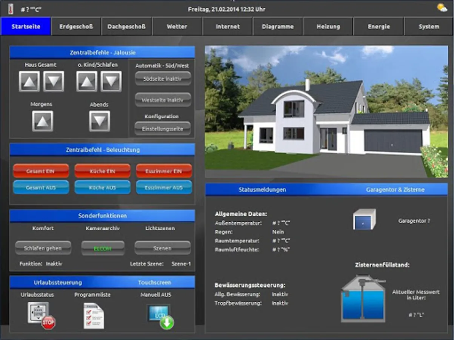This screenshot has height=340, width=454.
Task: Open the Energie tab
Action: [x=379, y=26]
